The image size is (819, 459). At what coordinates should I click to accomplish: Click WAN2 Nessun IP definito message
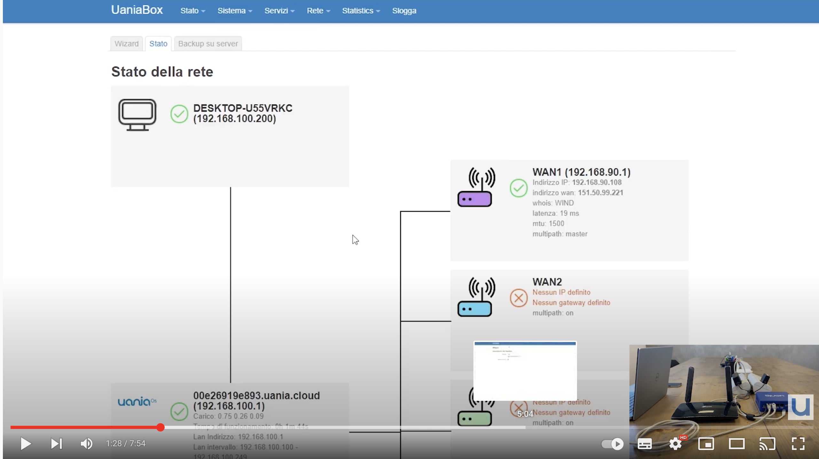[x=561, y=292]
